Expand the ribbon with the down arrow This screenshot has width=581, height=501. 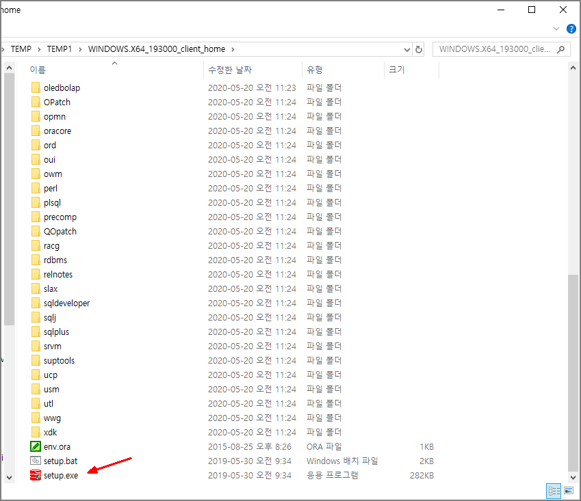[556, 29]
